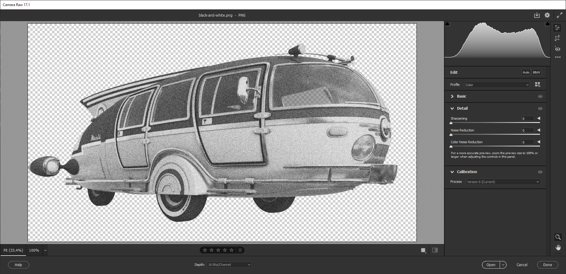Switch to the 100% zoom tab

click(x=34, y=250)
